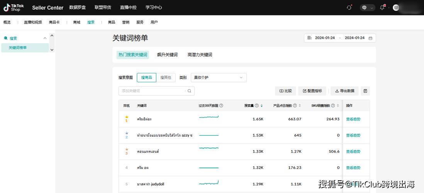Click the help icon next to 过去30天数据
Screen dimensions: 424x193
point(221,106)
